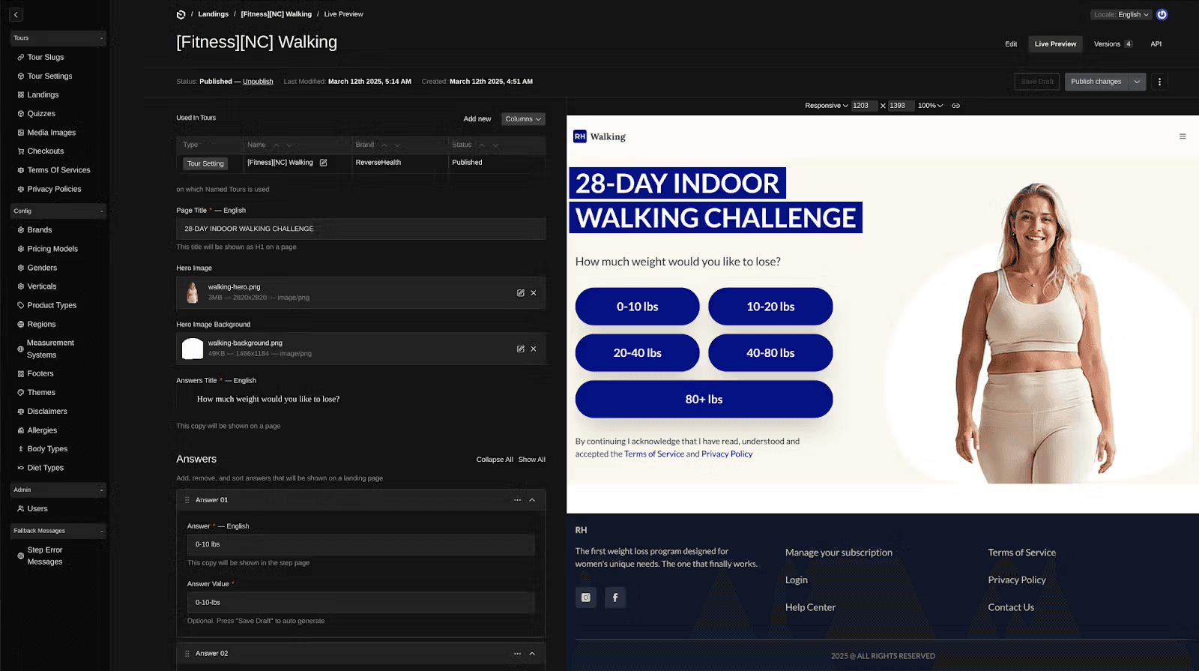The image size is (1199, 671).
Task: Open Answer 01 ellipsis options
Action: coord(517,500)
